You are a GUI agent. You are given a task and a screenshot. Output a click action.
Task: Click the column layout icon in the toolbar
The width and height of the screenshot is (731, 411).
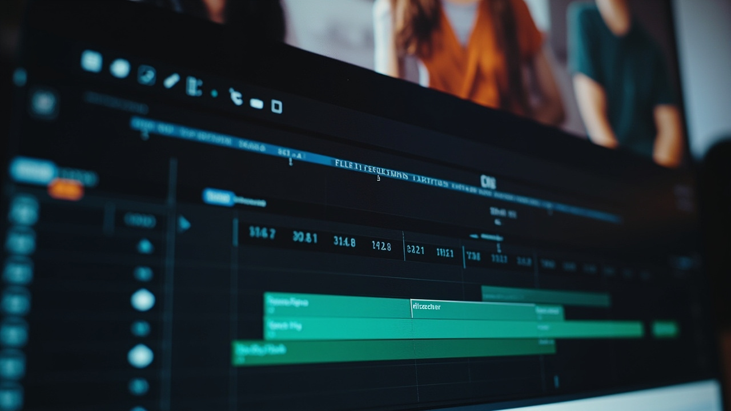194,86
